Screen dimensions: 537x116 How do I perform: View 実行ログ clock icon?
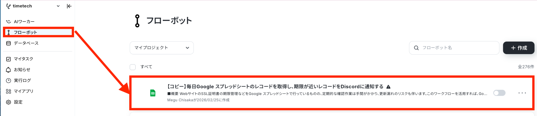8,81
